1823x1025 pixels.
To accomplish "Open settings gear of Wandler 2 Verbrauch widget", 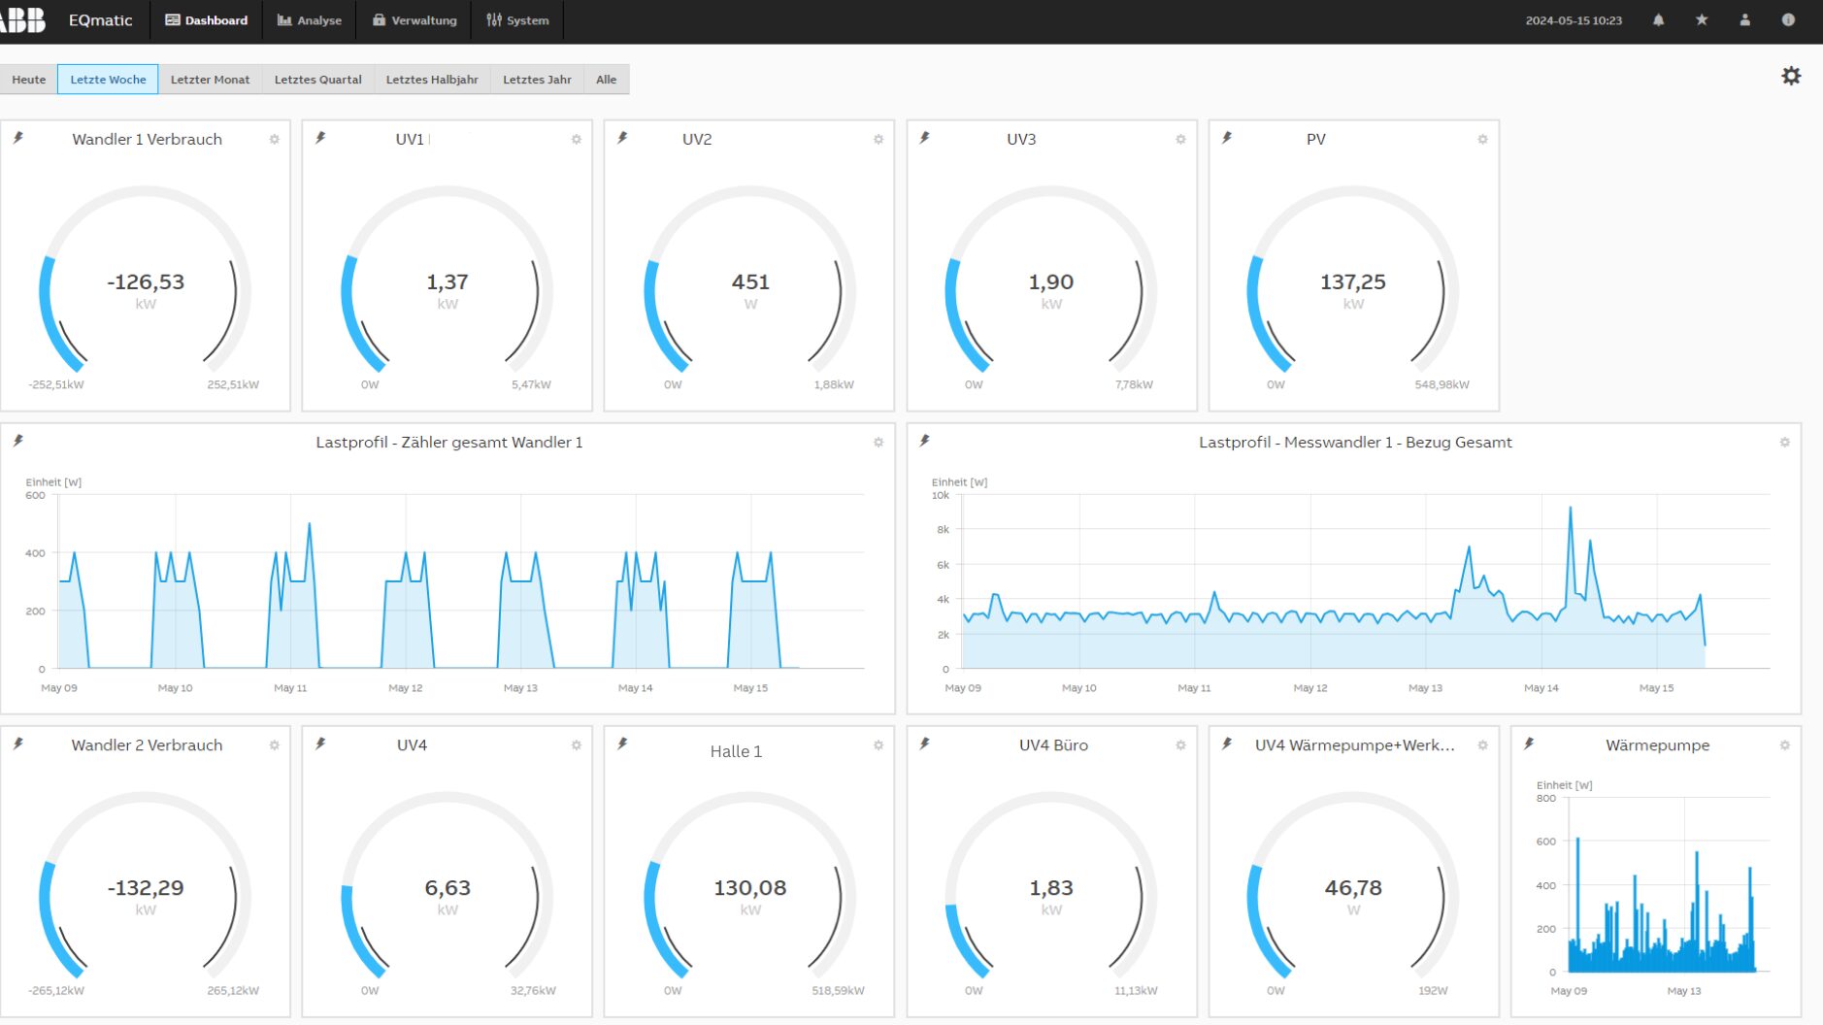I will tap(275, 745).
